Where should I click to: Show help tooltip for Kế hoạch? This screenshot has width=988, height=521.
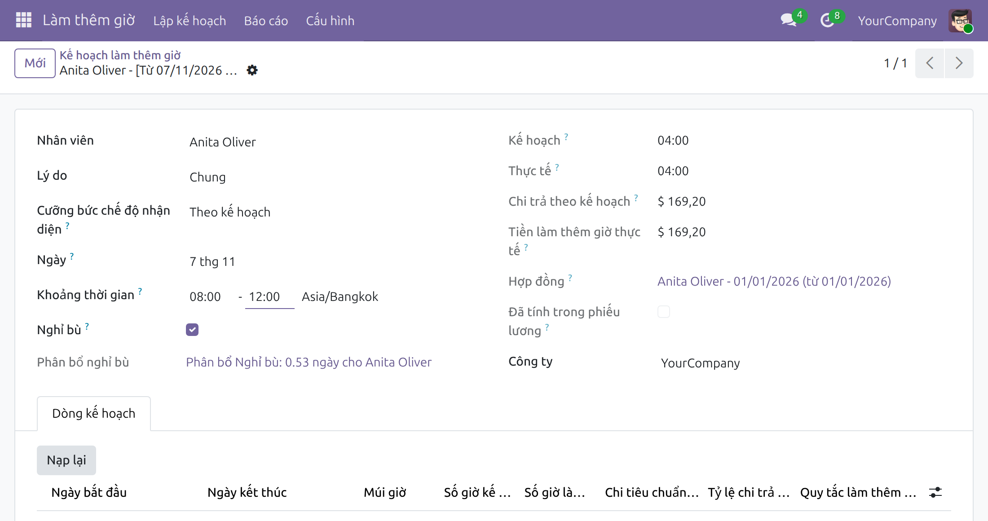(x=566, y=137)
